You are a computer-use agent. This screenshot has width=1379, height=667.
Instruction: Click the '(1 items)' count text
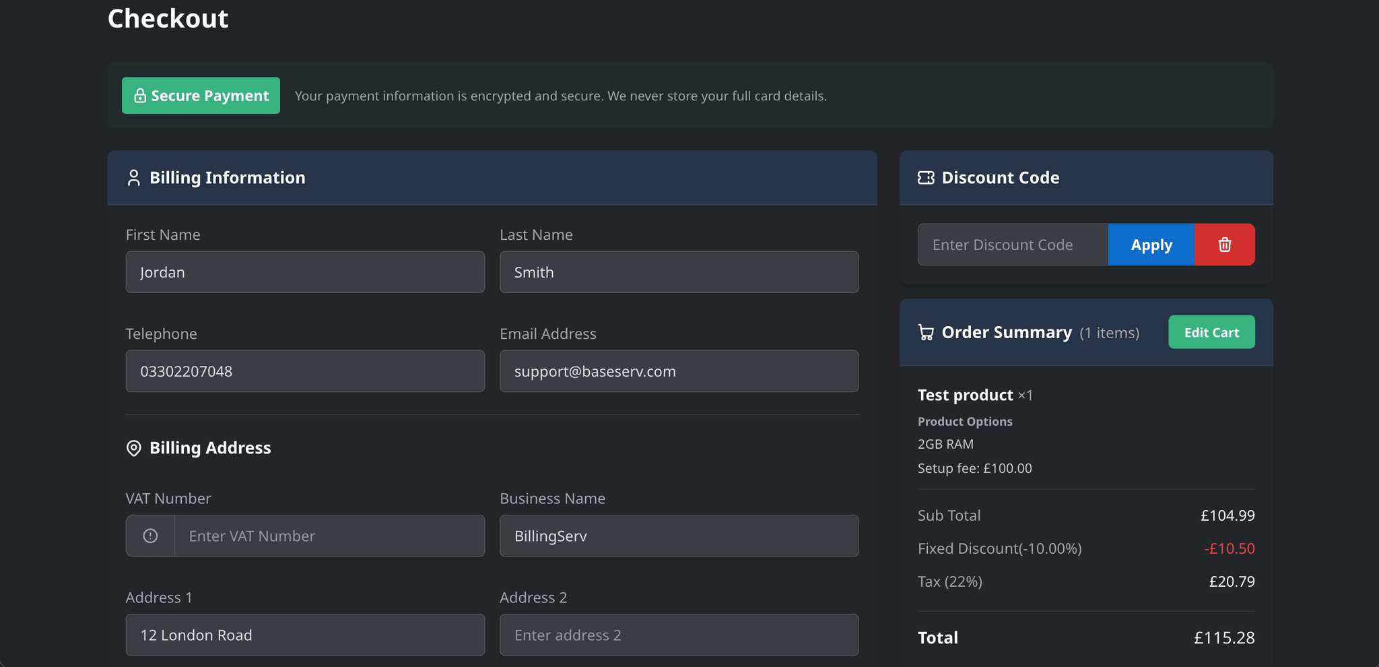[x=1110, y=333]
